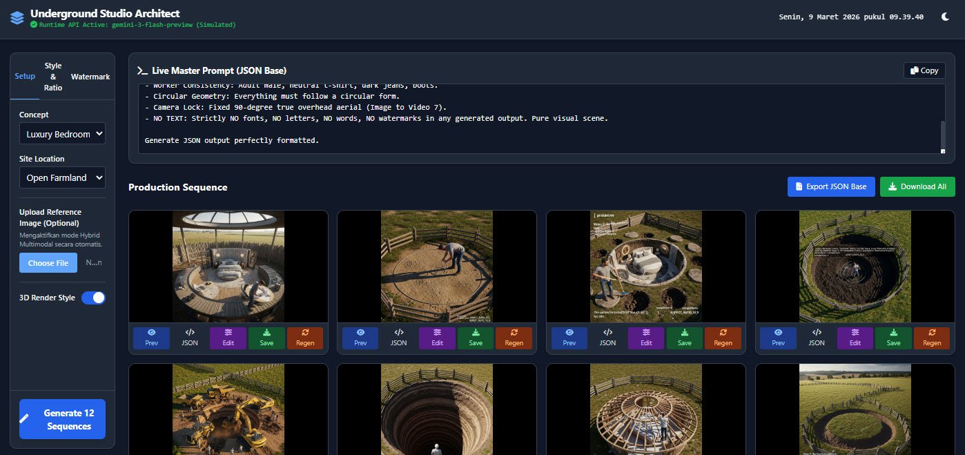Switch to the Setup tab

pyautogui.click(x=25, y=77)
